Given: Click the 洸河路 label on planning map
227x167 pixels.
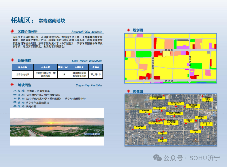Looking at the screenshot, I should click(169, 81).
